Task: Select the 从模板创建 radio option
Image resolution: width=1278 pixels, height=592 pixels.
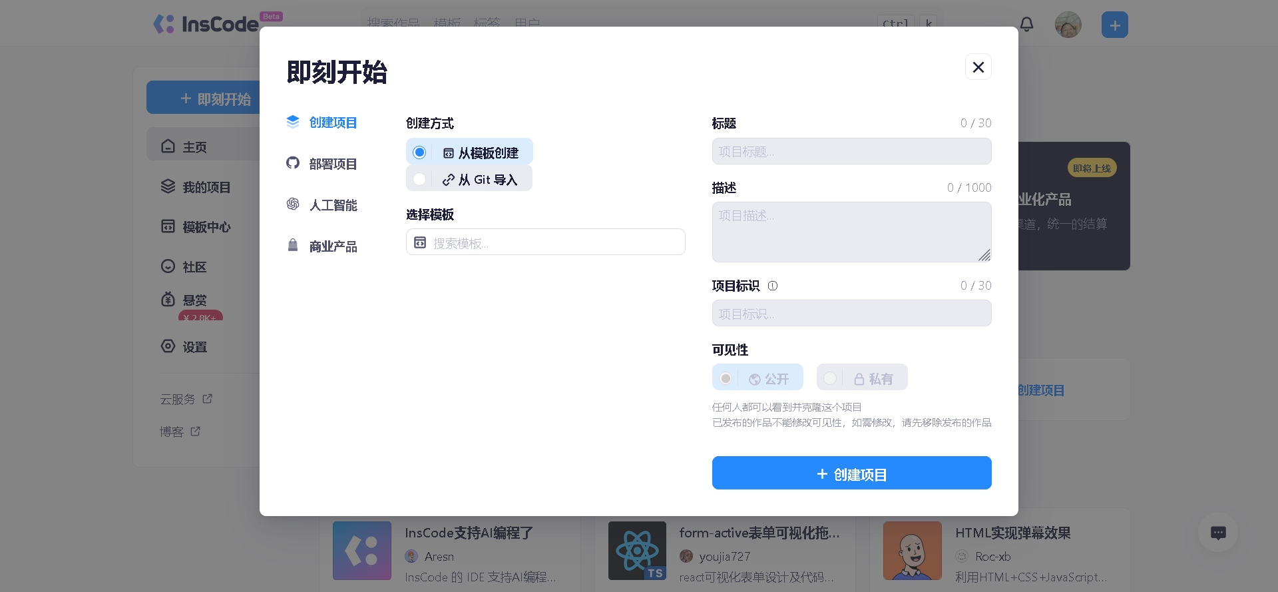Action: pos(419,152)
